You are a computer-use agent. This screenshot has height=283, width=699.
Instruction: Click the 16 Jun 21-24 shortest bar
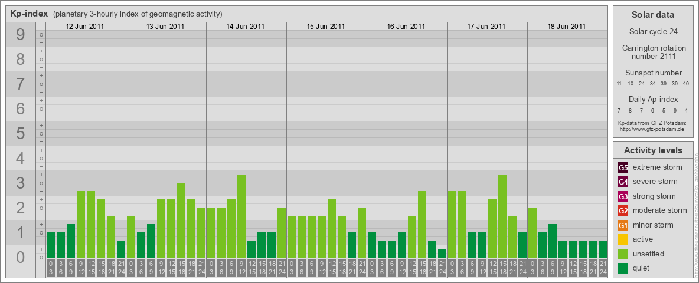point(442,253)
